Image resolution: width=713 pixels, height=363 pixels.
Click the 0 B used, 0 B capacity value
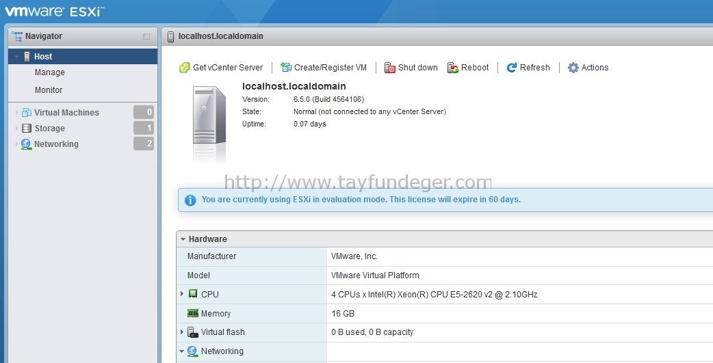(372, 332)
